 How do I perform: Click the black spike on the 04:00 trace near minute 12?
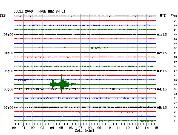tap(127, 52)
